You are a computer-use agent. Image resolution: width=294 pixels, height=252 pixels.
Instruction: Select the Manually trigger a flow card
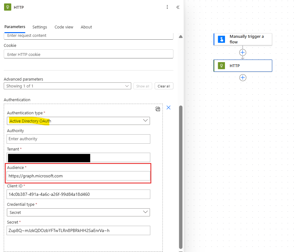click(243, 39)
